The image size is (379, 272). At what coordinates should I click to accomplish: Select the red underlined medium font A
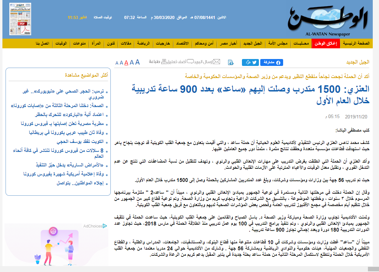pyautogui.click(x=126, y=62)
